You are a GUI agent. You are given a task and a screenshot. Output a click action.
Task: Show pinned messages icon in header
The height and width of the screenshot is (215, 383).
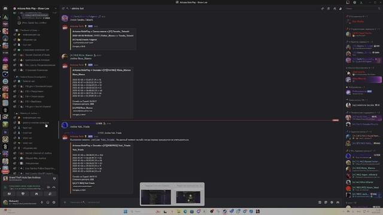pyautogui.click(x=335, y=8)
